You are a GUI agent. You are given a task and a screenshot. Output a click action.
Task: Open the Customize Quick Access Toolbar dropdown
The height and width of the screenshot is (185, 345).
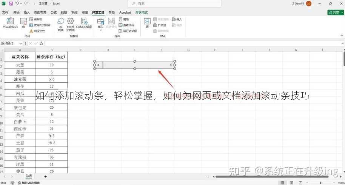[x=35, y=4]
